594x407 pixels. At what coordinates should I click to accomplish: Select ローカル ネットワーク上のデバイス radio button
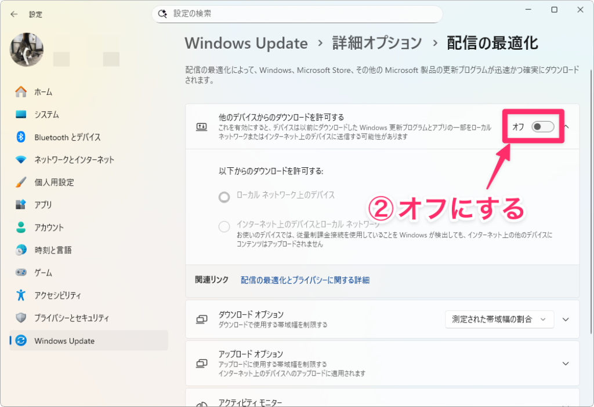click(x=224, y=197)
